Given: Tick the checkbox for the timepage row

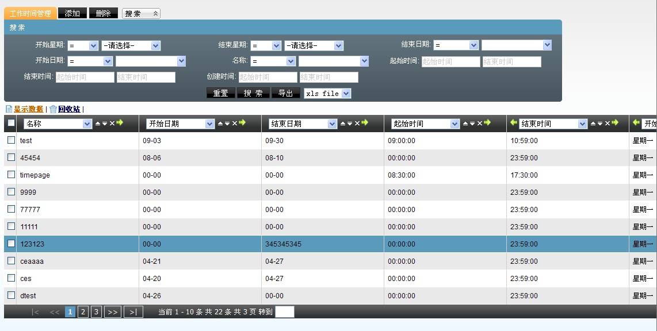Looking at the screenshot, I should point(11,175).
